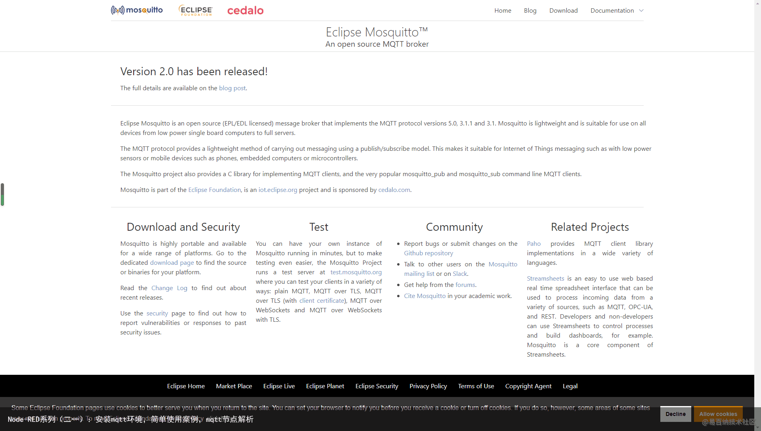761x431 pixels.
Task: Decline the cookie consent
Action: tap(675, 414)
